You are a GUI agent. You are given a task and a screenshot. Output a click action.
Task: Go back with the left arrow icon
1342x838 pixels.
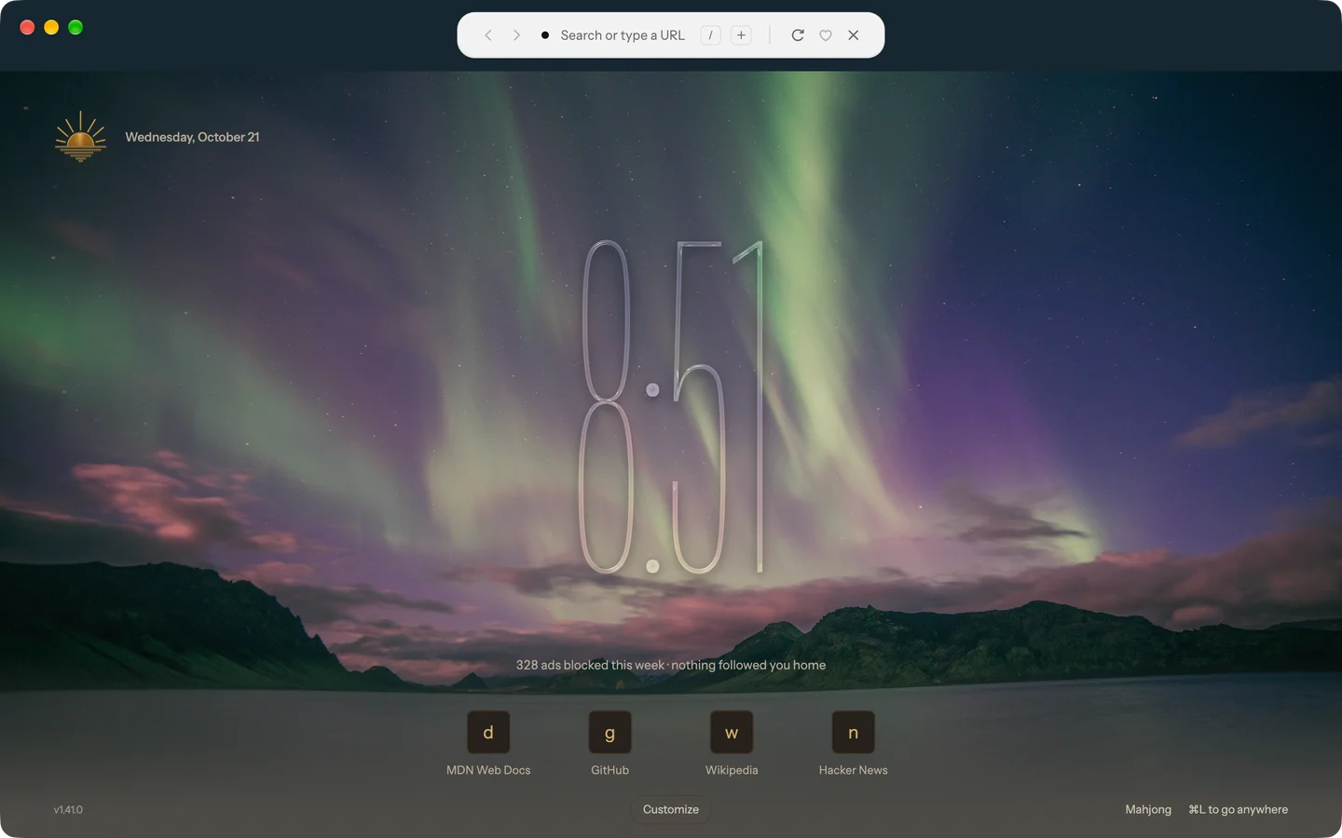(487, 35)
